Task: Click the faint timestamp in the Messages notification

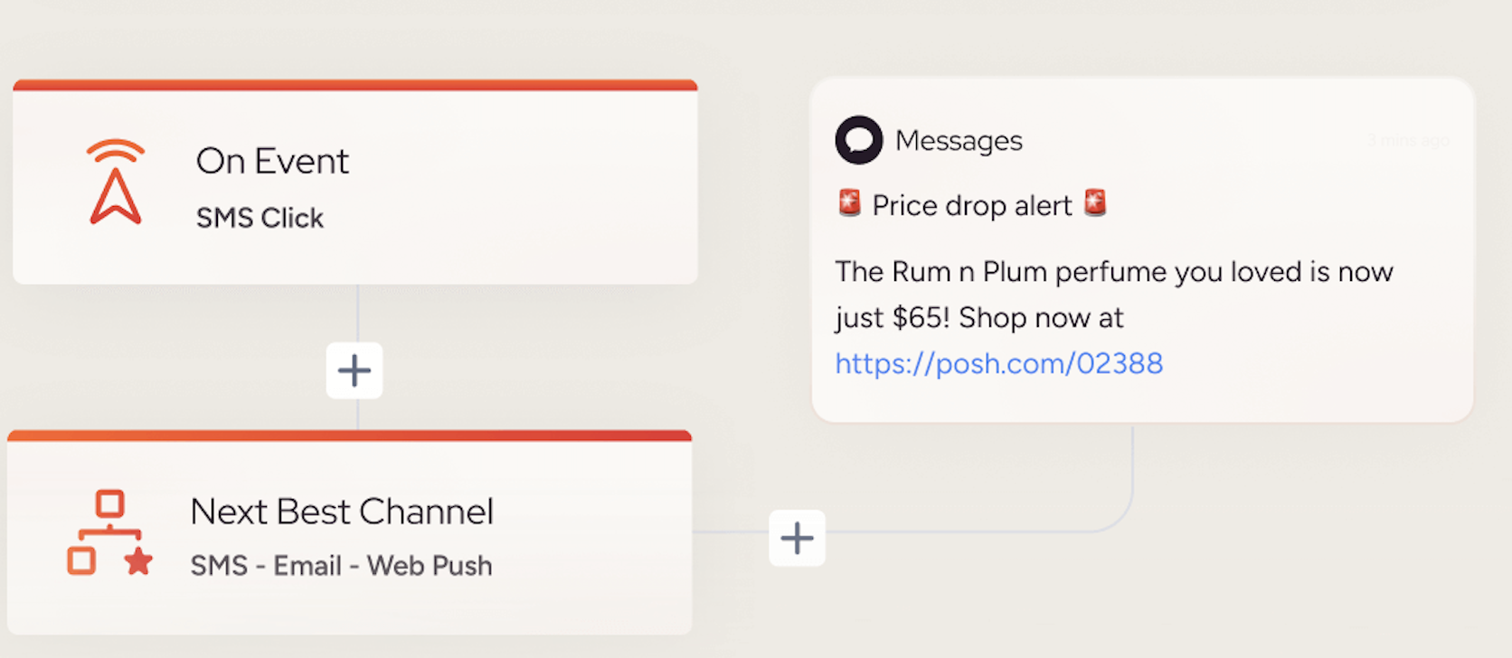Action: click(x=1407, y=140)
